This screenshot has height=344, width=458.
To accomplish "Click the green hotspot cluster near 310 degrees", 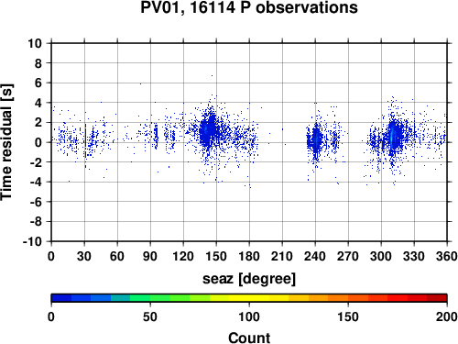I will (x=392, y=137).
